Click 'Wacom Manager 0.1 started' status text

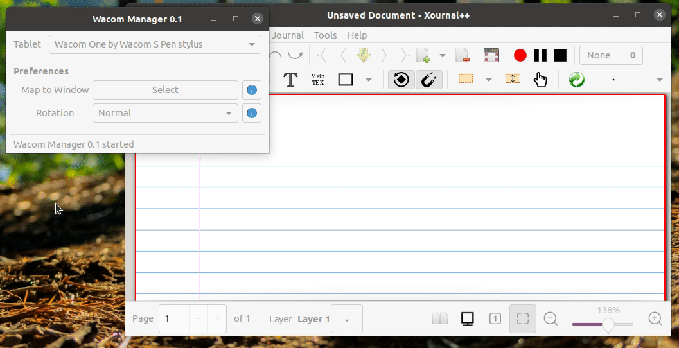tap(74, 144)
